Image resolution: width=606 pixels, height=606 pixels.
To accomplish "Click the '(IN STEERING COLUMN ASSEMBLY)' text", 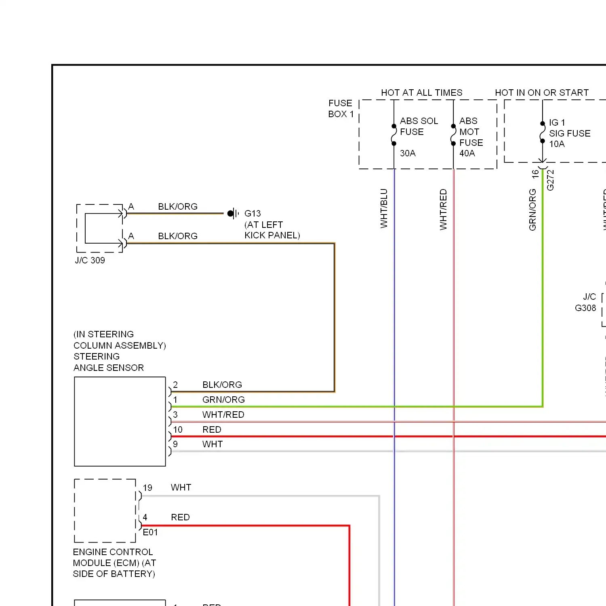I will [120, 340].
